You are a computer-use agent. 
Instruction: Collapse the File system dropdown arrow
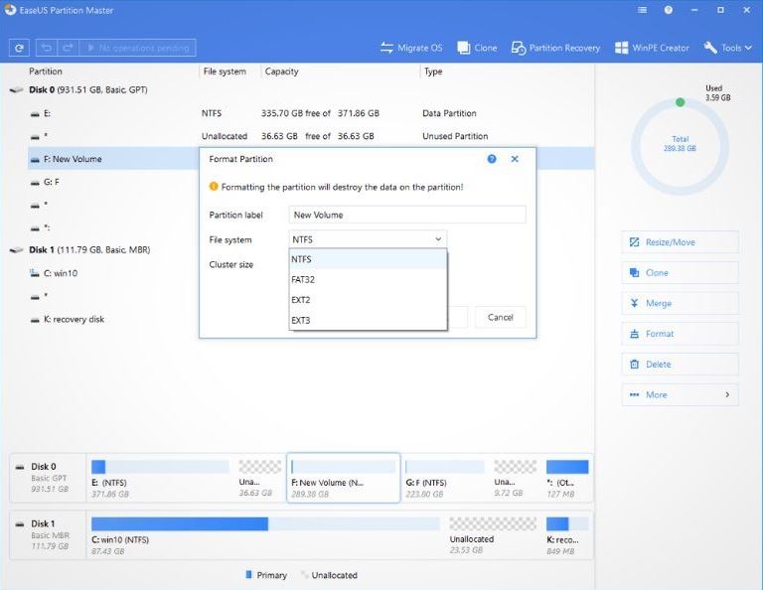point(437,239)
